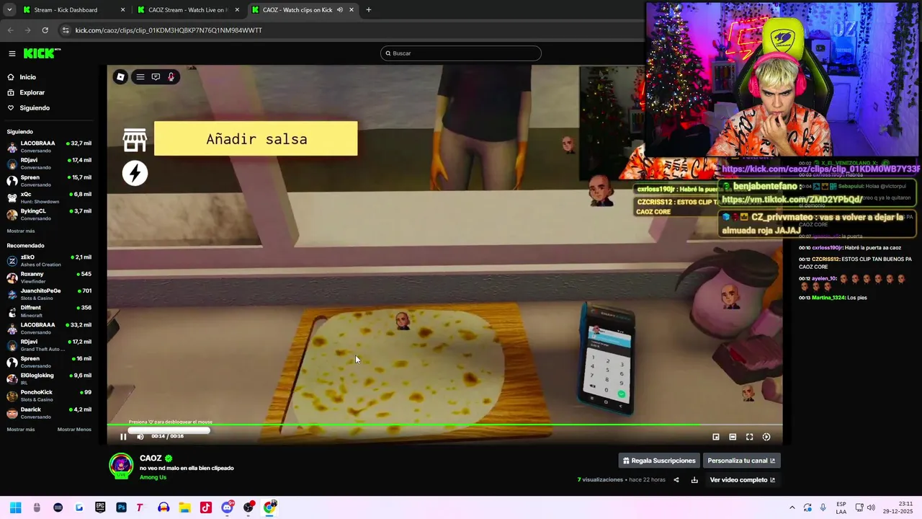View site information icon in the address bar
The image size is (922, 519).
(x=66, y=30)
